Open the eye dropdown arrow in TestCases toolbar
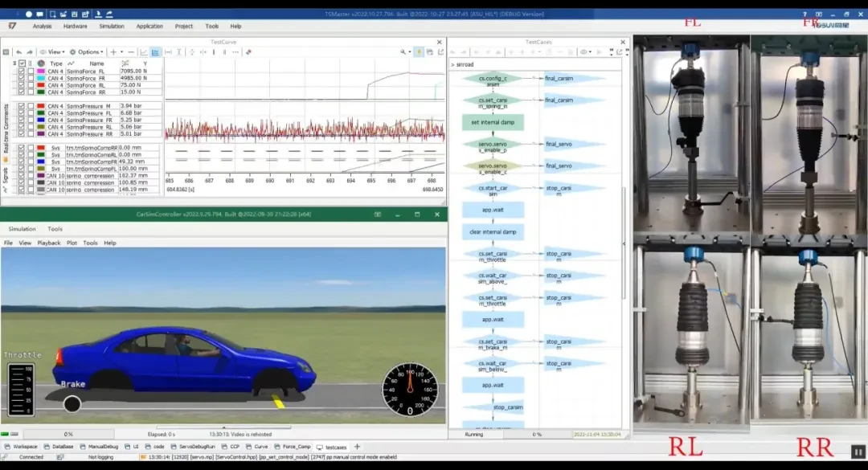The height and width of the screenshot is (470, 868). click(590, 52)
